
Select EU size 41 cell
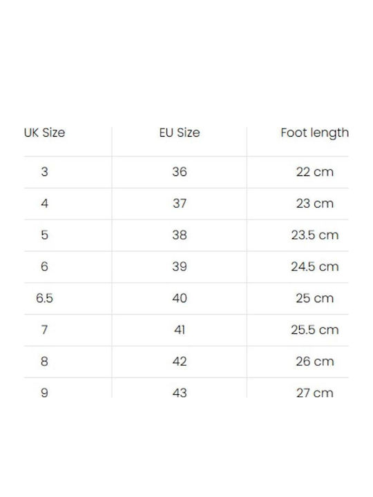(x=180, y=330)
